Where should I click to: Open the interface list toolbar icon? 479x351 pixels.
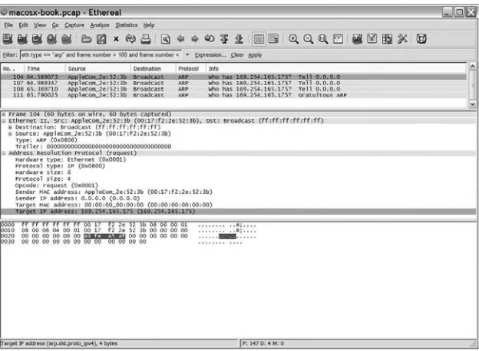[8, 39]
